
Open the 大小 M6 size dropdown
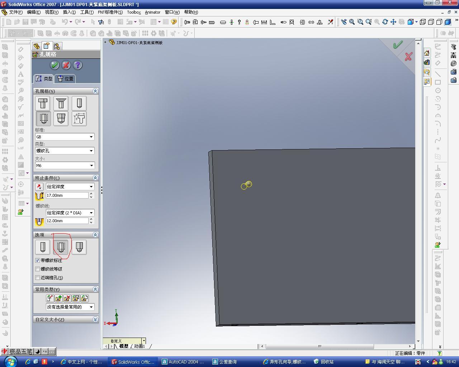click(65, 165)
